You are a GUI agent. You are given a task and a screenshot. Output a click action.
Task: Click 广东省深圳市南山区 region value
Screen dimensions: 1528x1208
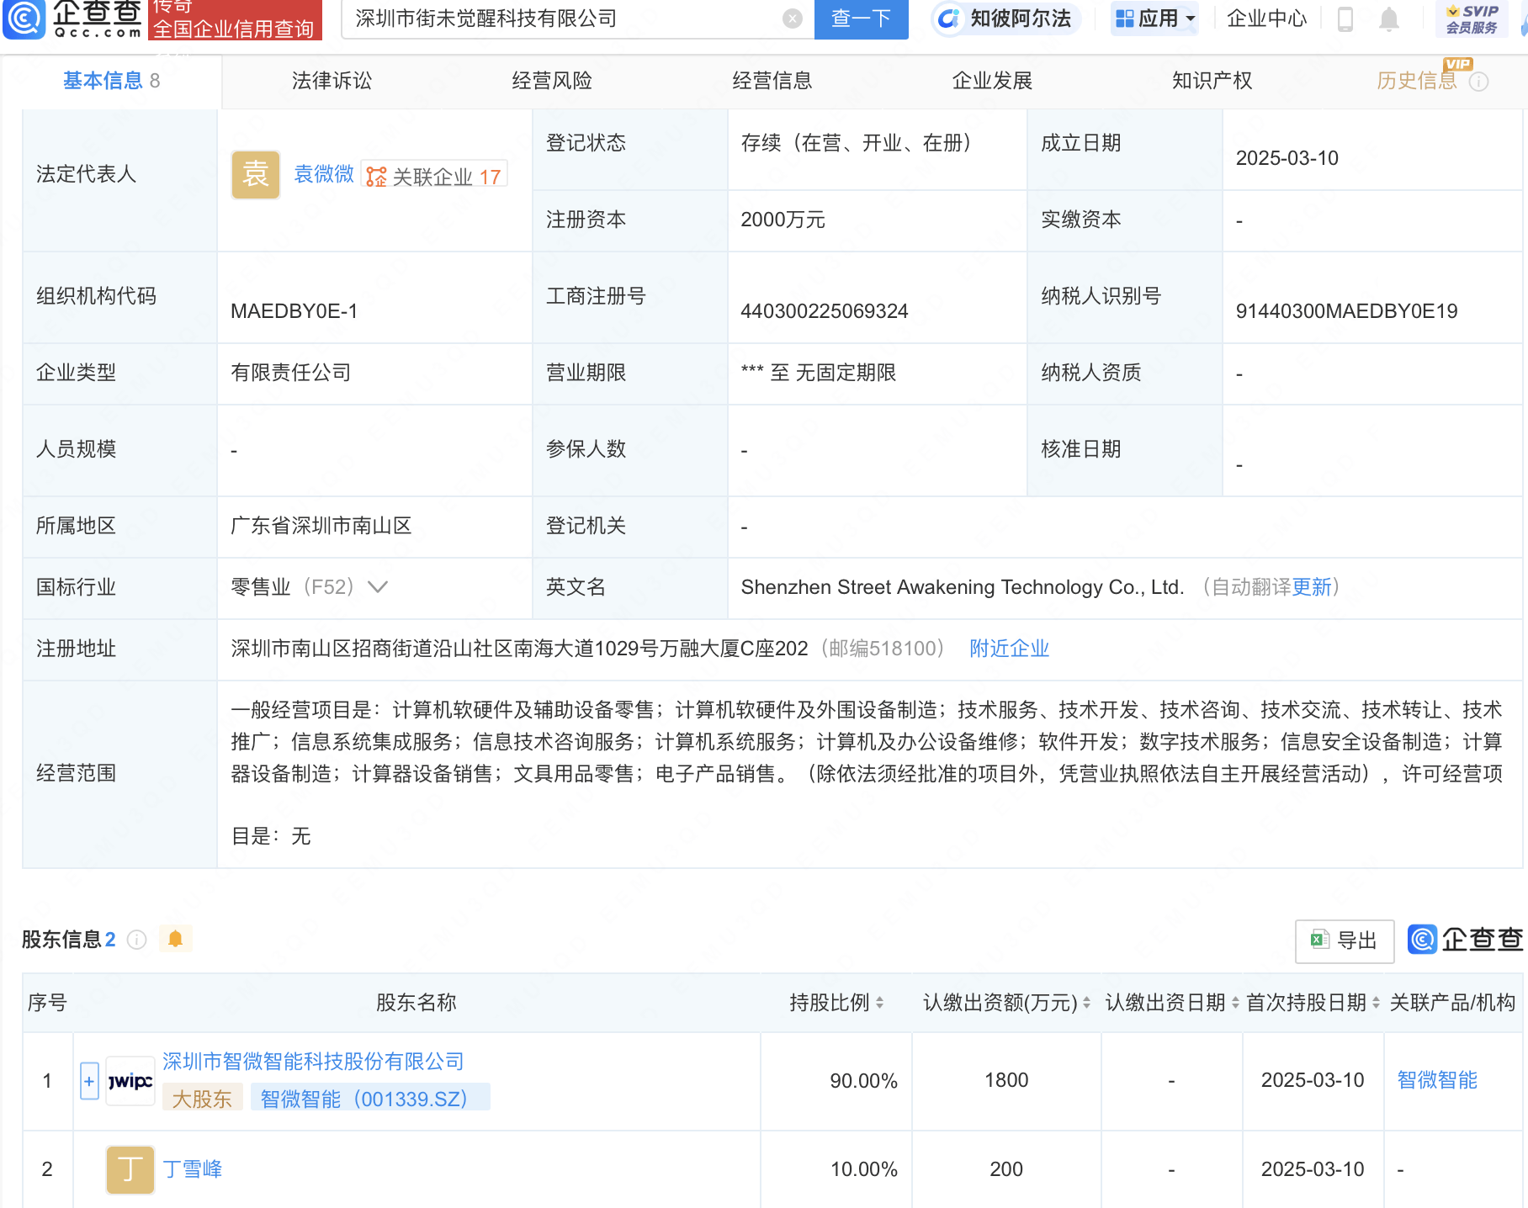pyautogui.click(x=321, y=526)
